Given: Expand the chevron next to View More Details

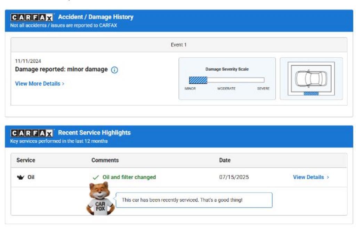Looking at the screenshot, I should pos(63,84).
